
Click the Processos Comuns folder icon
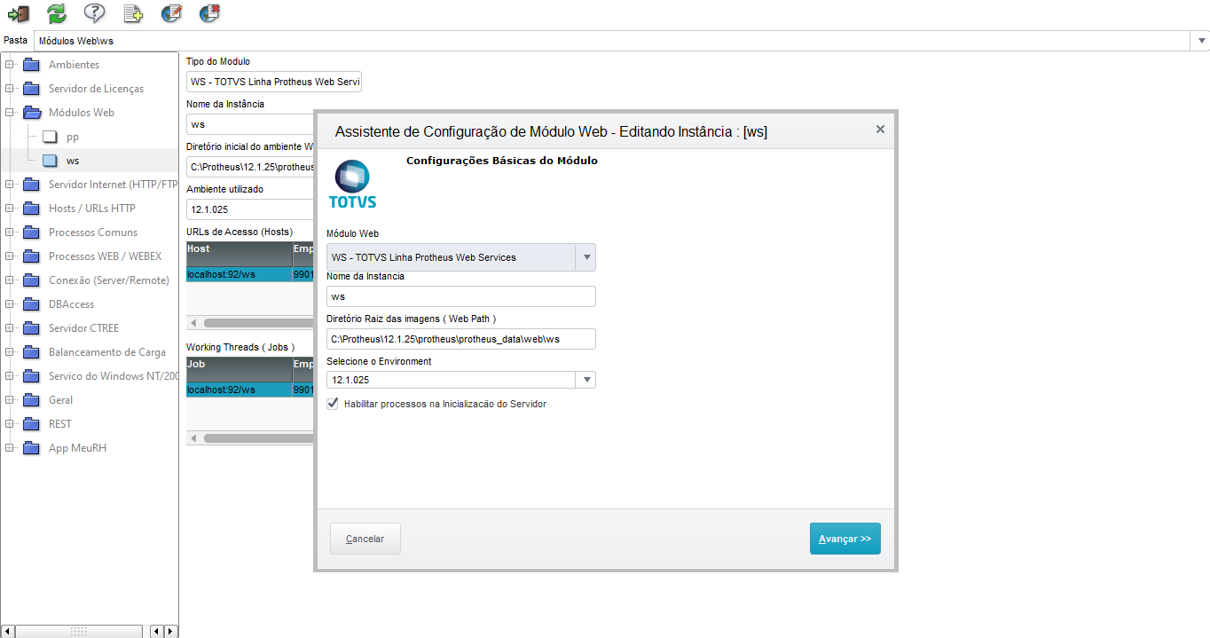[x=32, y=232]
